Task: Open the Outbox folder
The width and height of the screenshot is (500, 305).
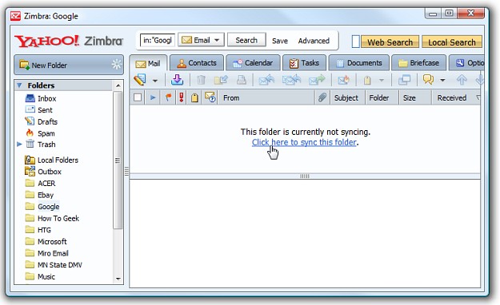Action: [50, 172]
